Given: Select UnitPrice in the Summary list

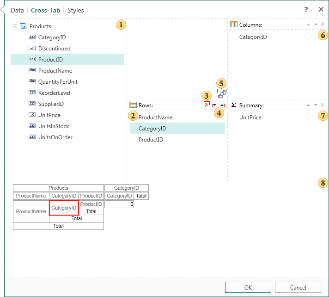Looking at the screenshot, I should point(250,118).
